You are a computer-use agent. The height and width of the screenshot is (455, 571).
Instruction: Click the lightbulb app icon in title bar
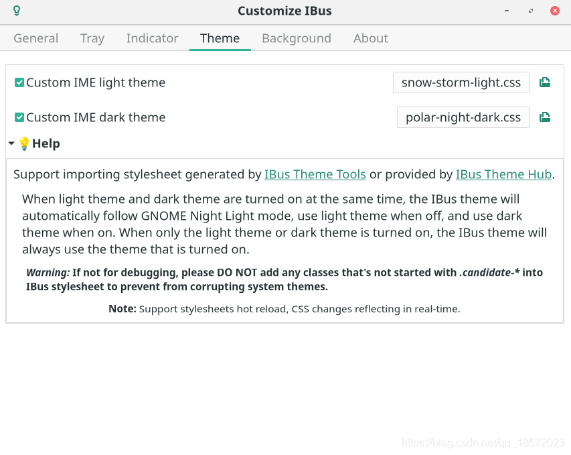(17, 11)
